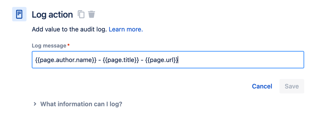The height and width of the screenshot is (129, 330).
Task: Delete the Log action with trash icon
Action: click(x=92, y=14)
